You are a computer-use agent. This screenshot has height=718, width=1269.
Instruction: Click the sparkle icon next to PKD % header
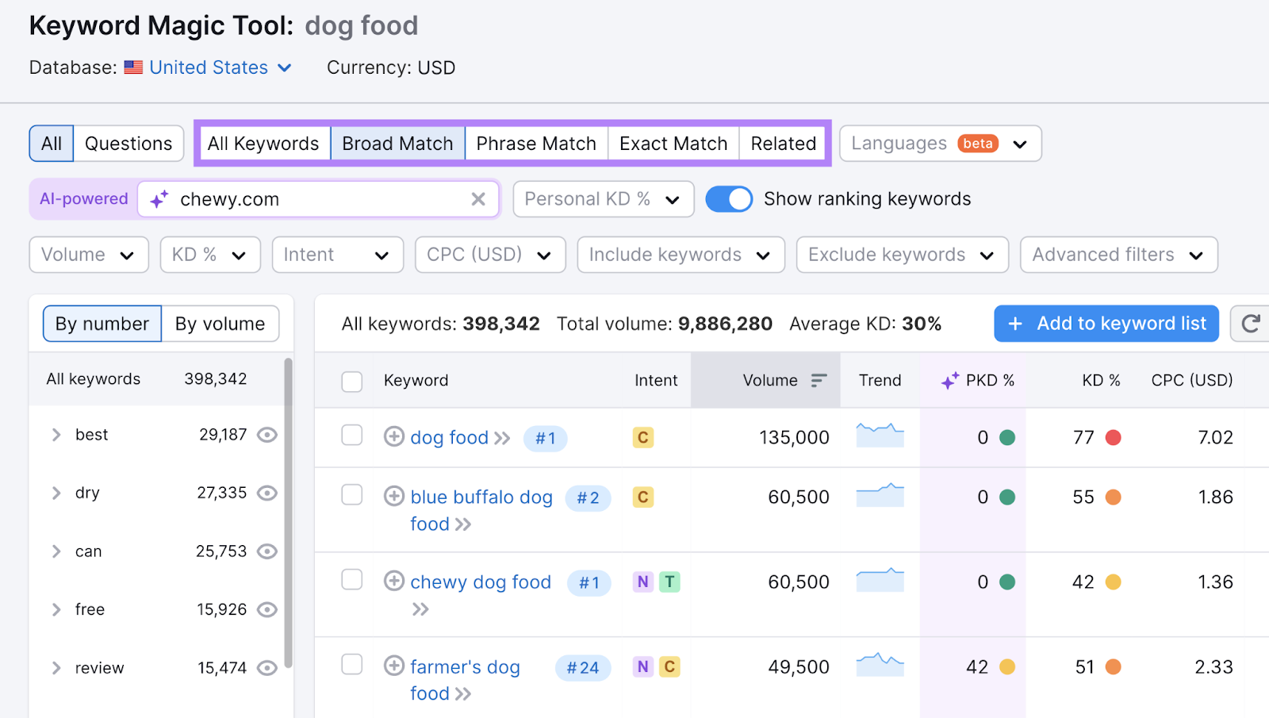click(x=949, y=380)
